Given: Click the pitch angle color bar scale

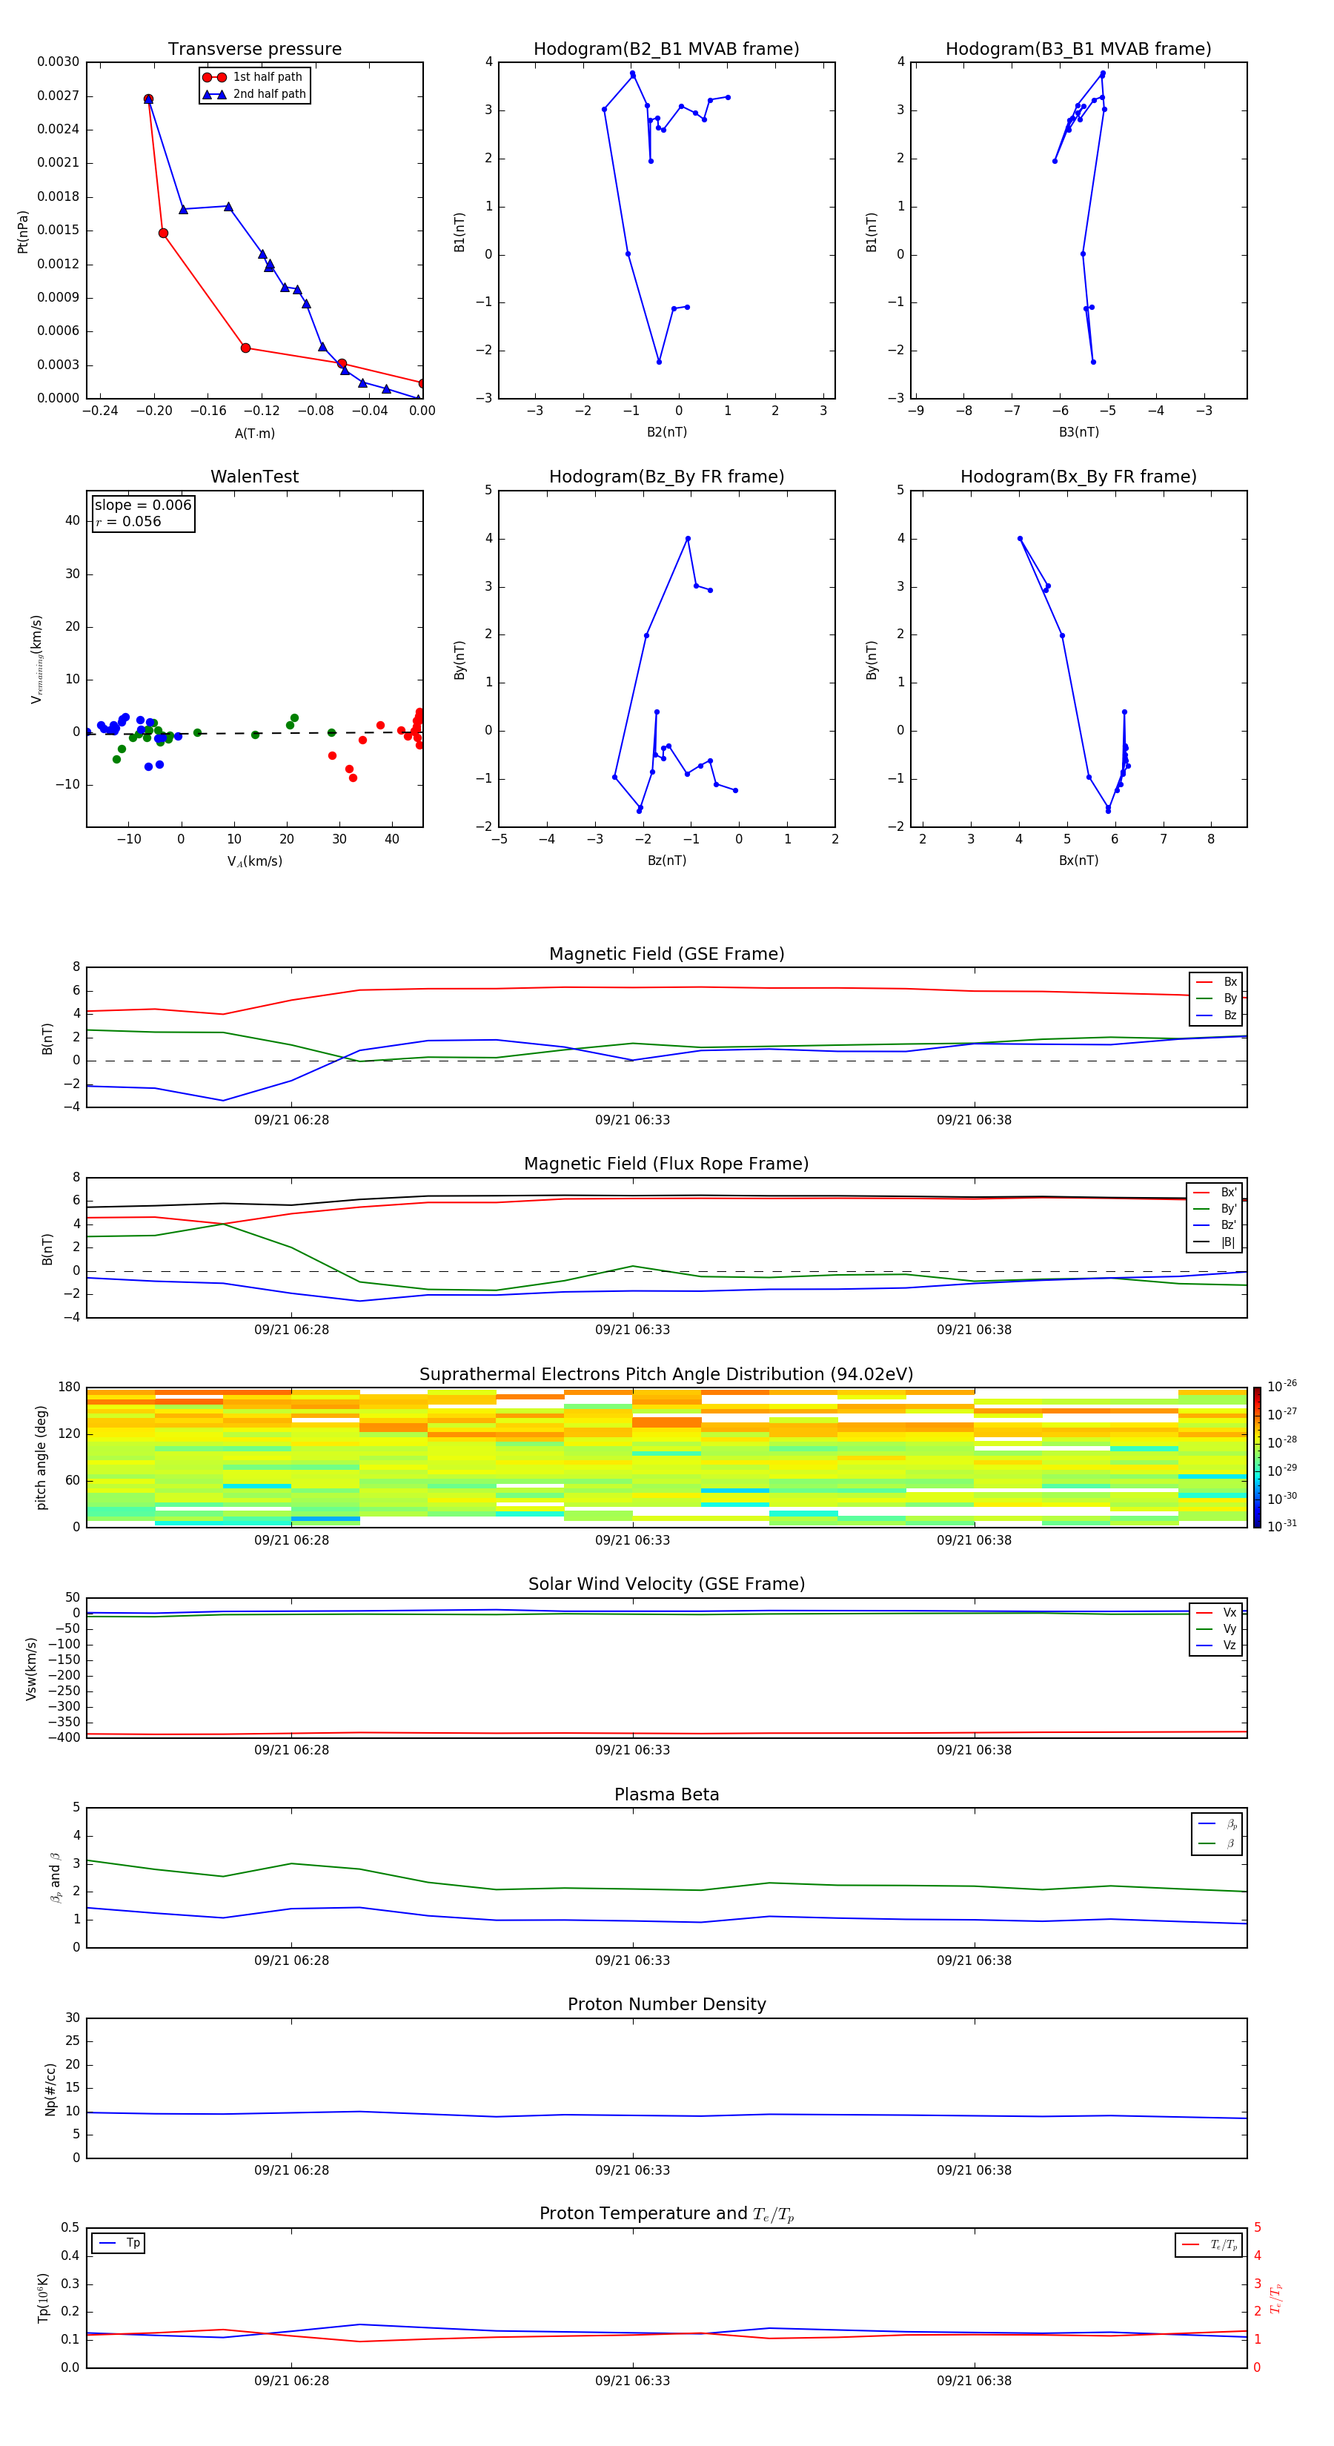Looking at the screenshot, I should (1257, 1456).
